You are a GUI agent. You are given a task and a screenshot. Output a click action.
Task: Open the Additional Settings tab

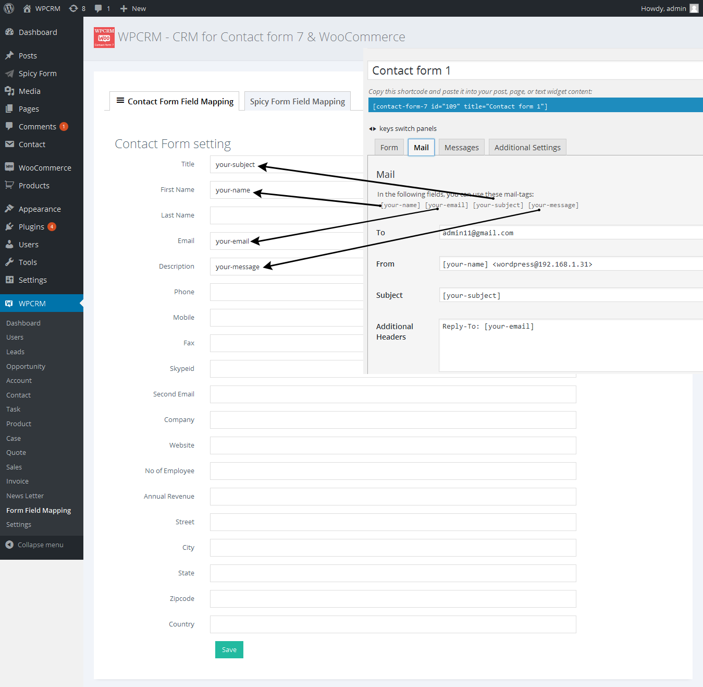click(527, 148)
